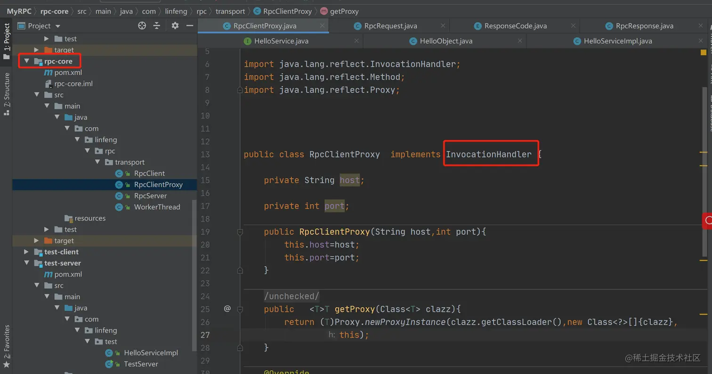Viewport: 712px width, 374px height.
Task: Click the locate/scroll-from-source target icon
Action: [x=142, y=26]
